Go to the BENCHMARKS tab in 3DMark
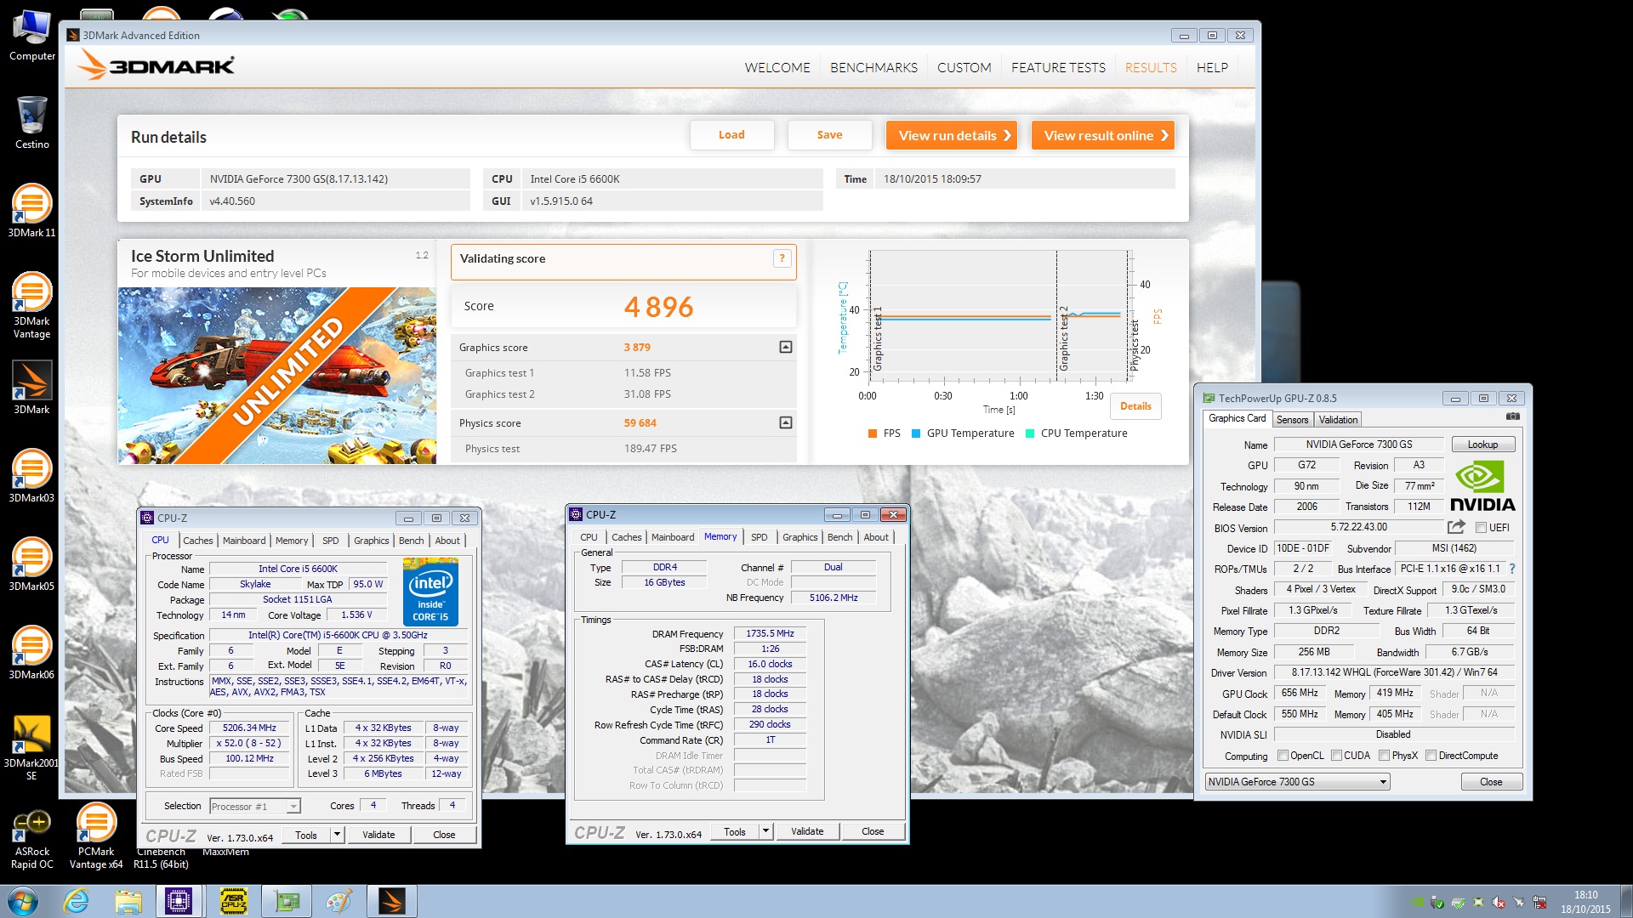The image size is (1633, 918). tap(873, 67)
